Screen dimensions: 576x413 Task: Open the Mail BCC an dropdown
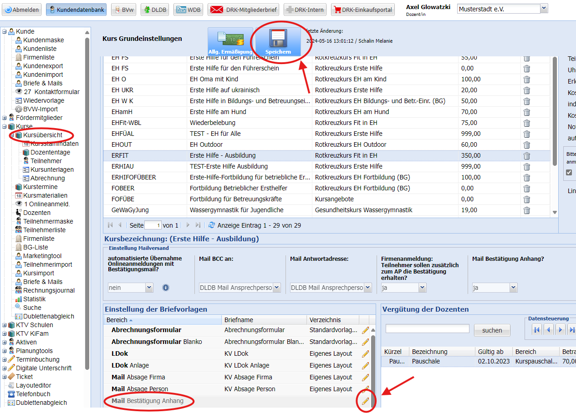tap(276, 288)
